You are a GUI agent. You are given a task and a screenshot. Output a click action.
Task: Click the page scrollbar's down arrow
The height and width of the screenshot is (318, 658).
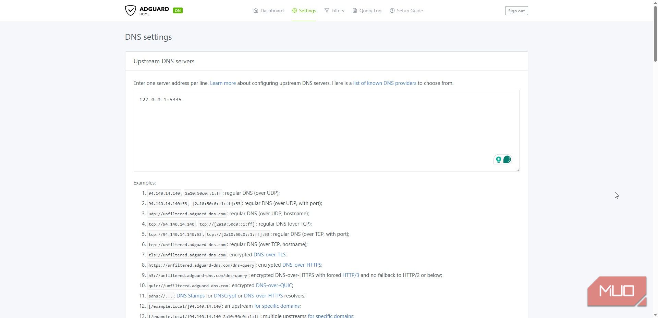(655, 315)
